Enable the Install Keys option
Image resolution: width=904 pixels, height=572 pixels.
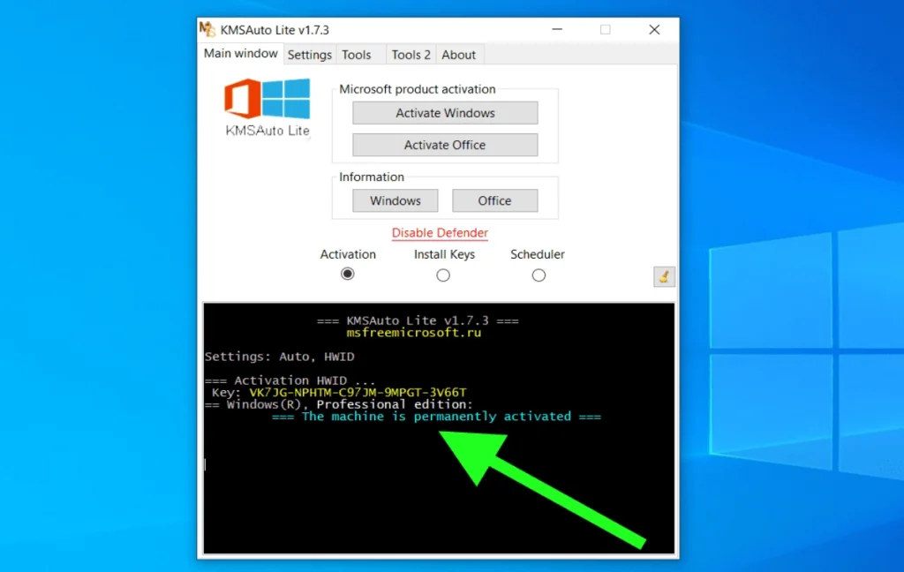[x=443, y=275]
